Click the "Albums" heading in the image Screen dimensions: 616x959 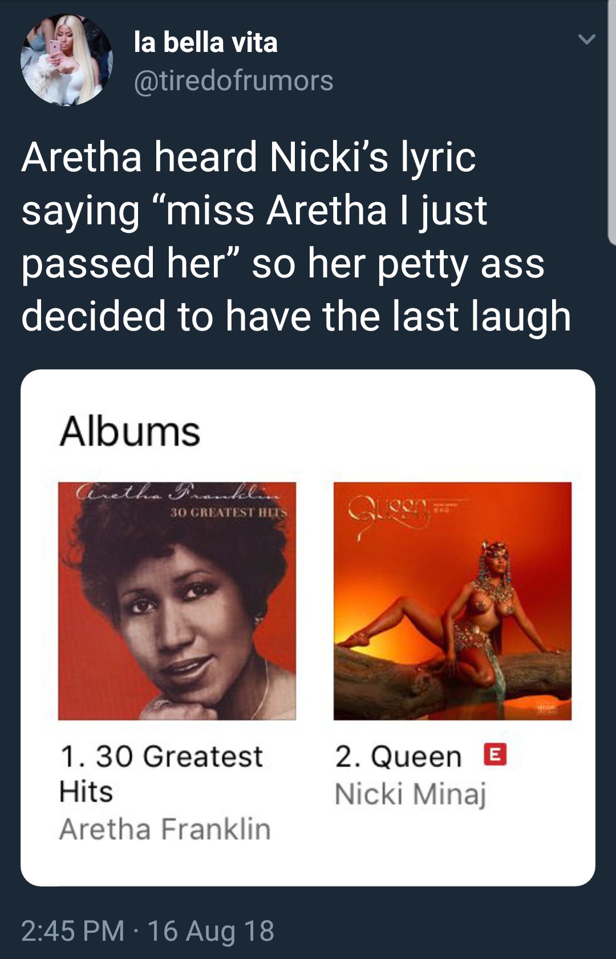[x=130, y=431]
